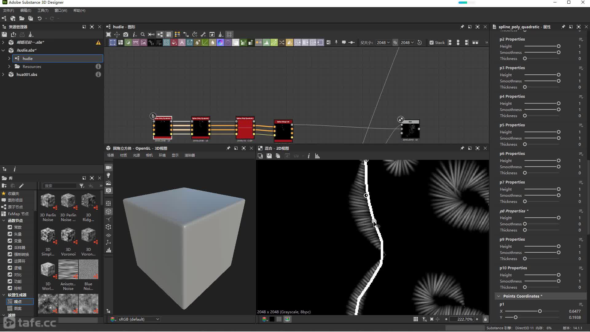Image resolution: width=590 pixels, height=332 pixels.
Task: Click the magnifier search icon in graph toolbar
Action: (x=143, y=34)
